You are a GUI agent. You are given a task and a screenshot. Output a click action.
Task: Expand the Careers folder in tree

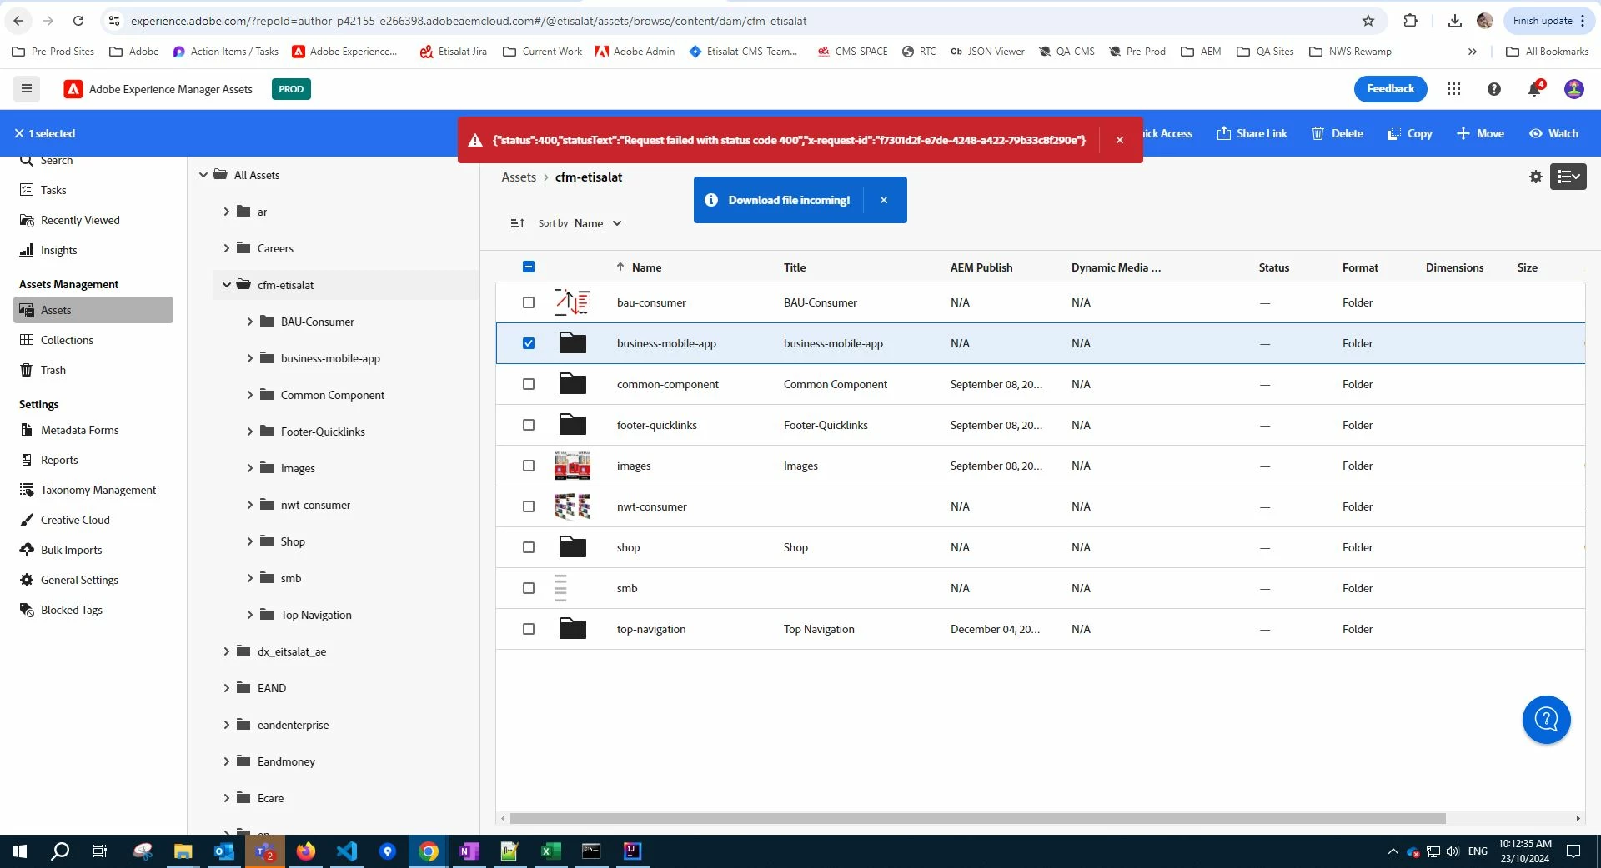(226, 248)
